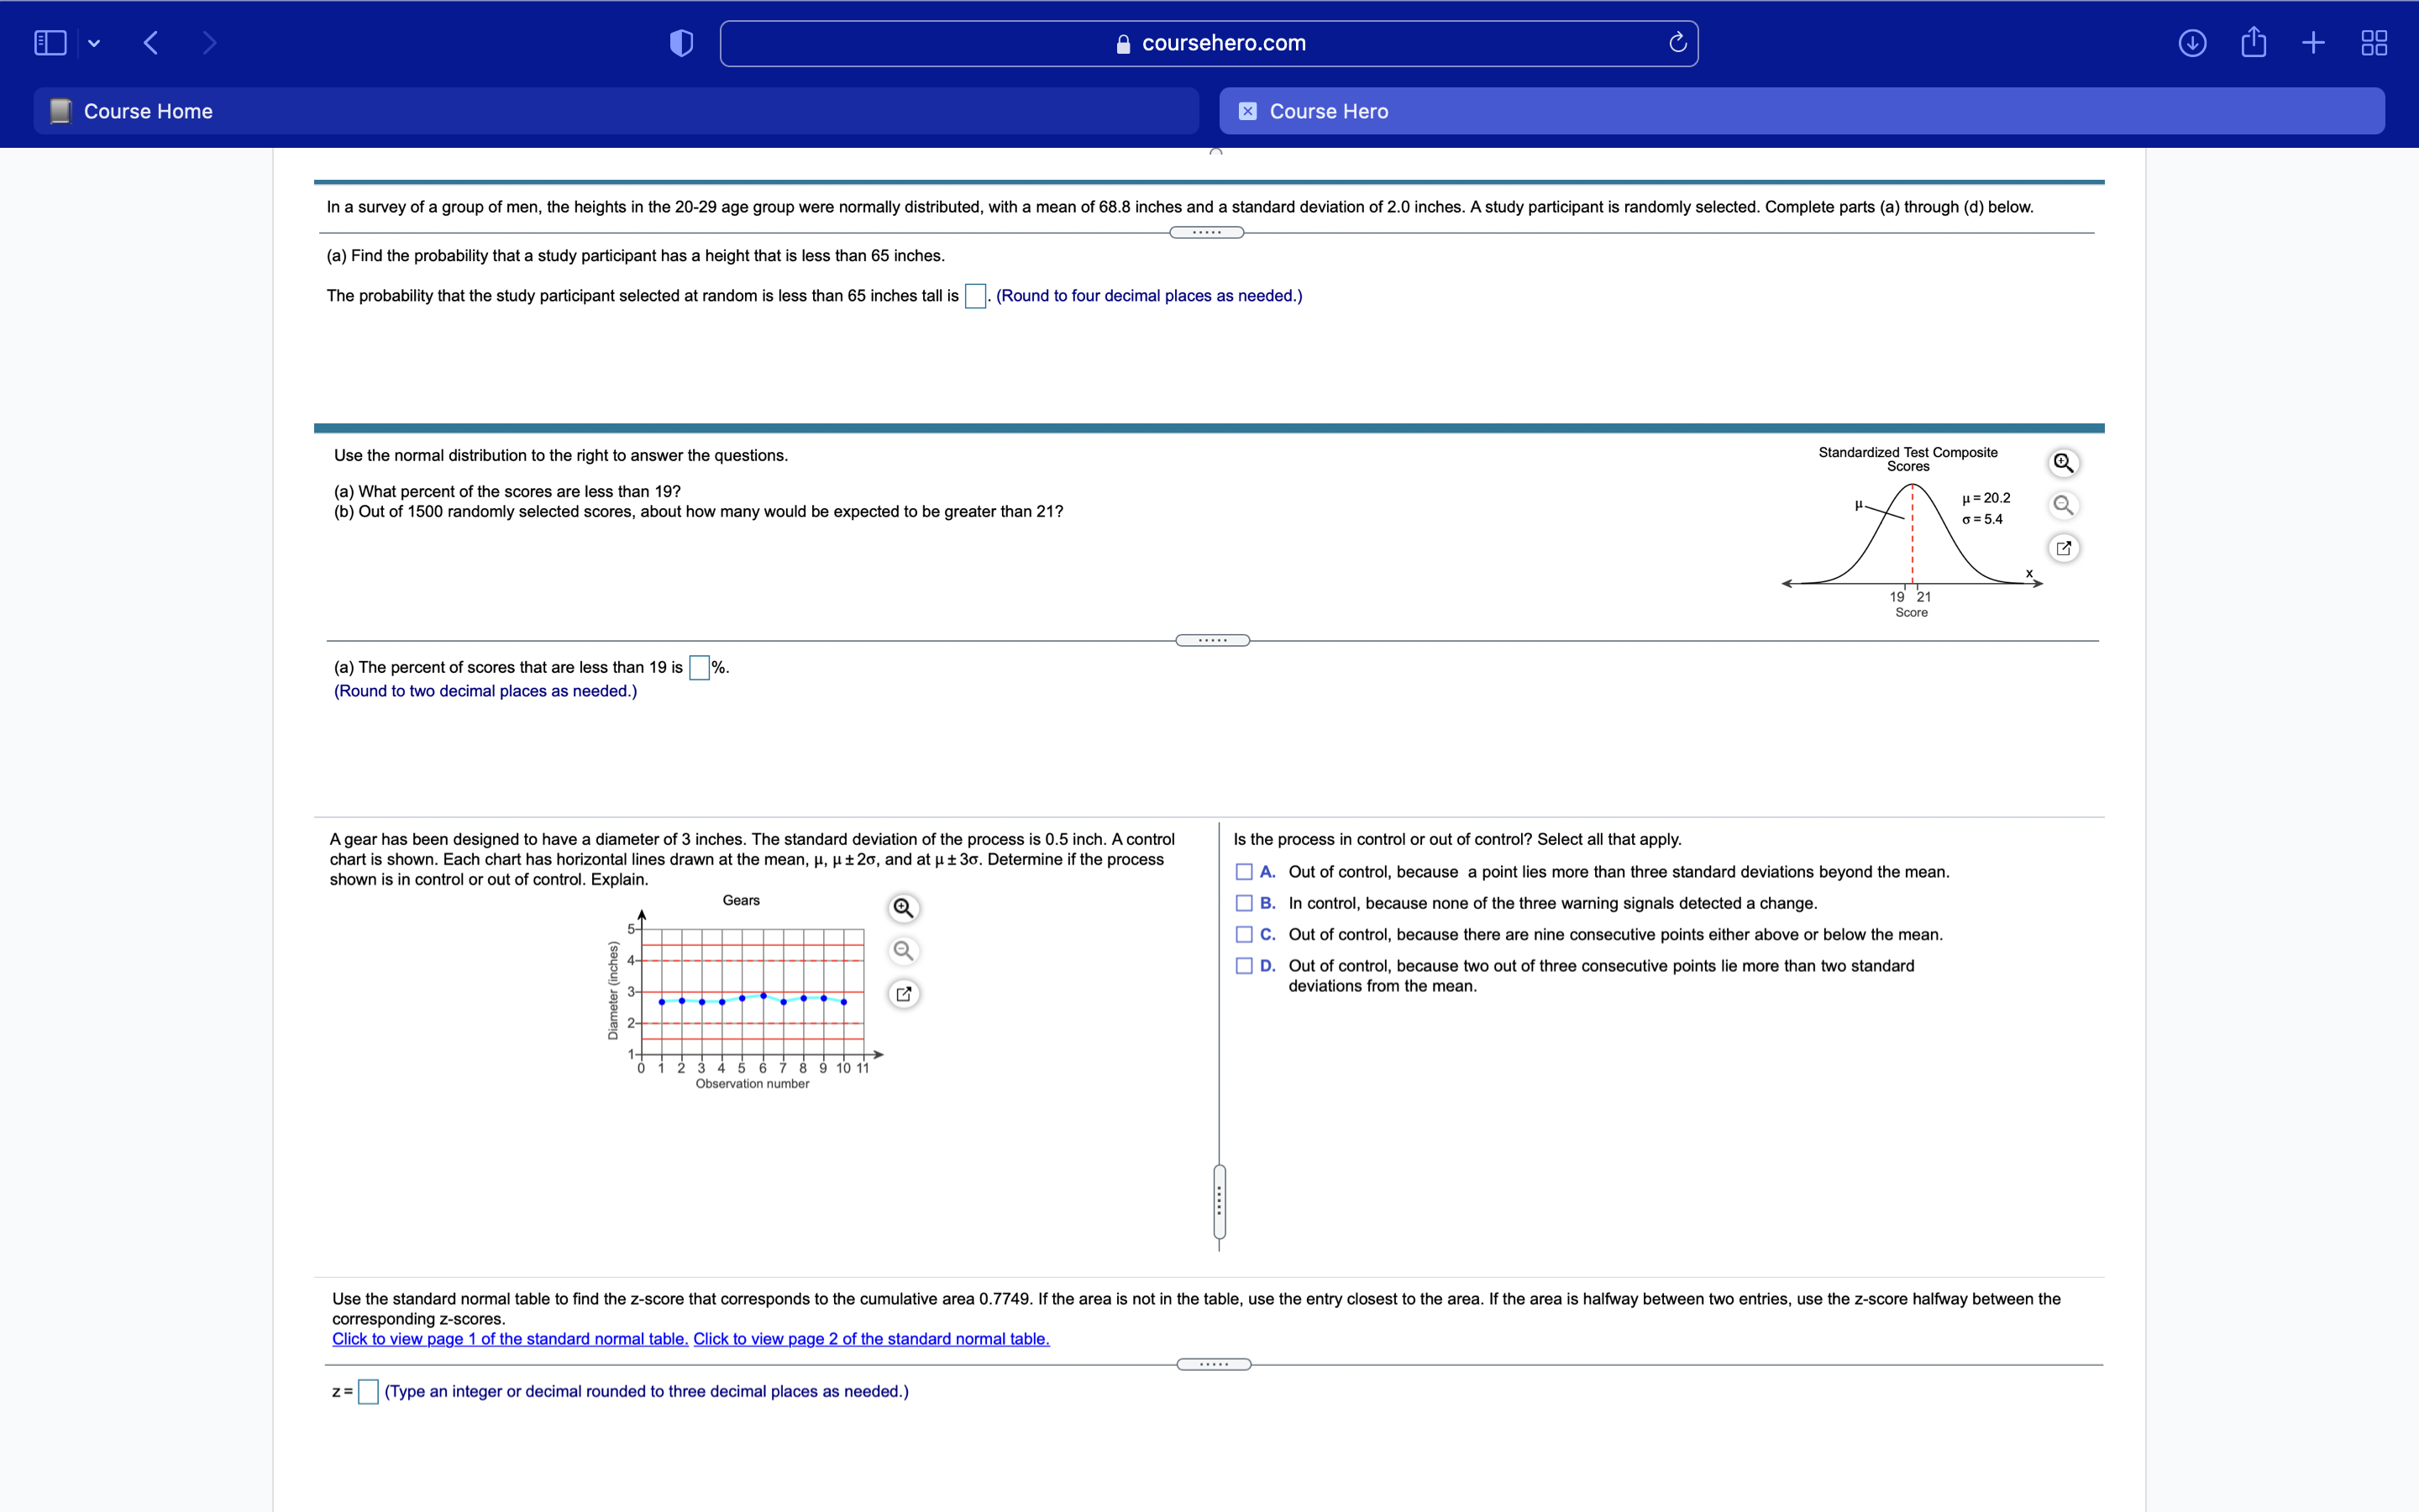Click the z-score answer input box
Image resolution: width=2419 pixels, height=1512 pixels.
[x=367, y=1391]
